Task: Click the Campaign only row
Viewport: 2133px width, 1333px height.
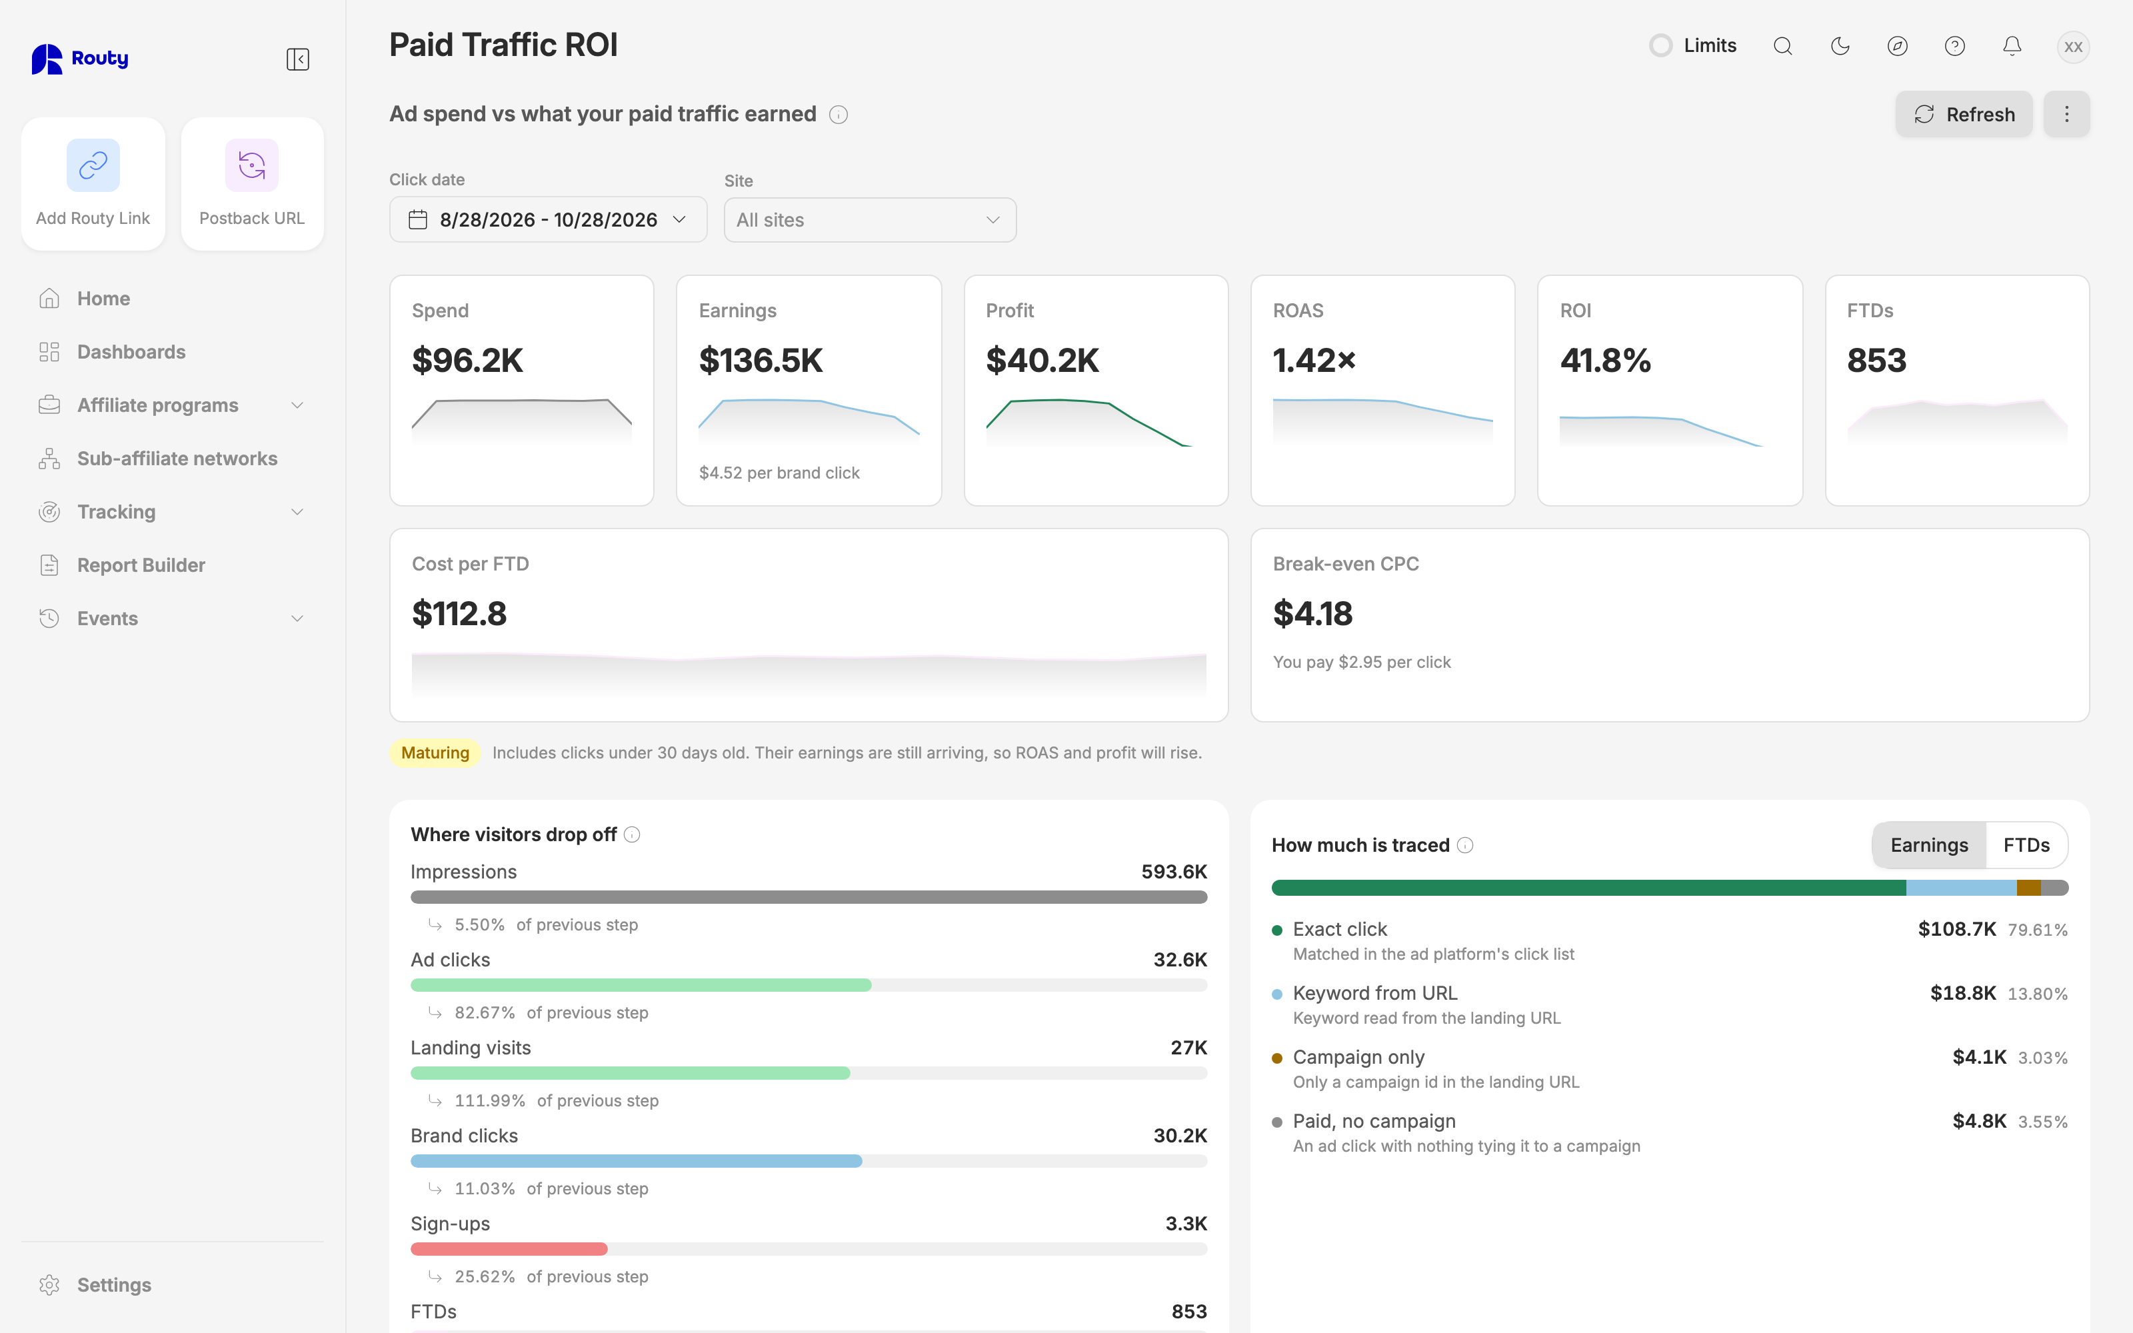Action: click(x=1669, y=1068)
